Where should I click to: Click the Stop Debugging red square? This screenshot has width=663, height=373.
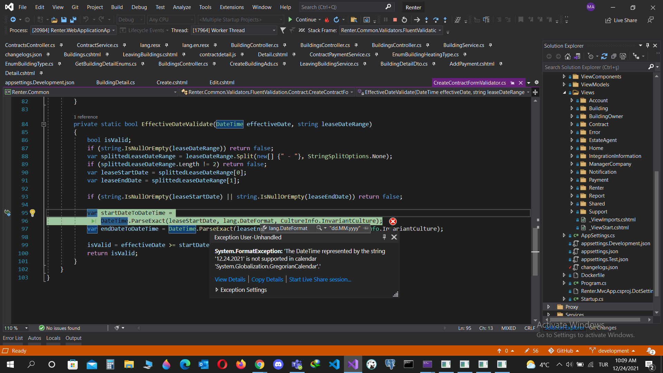pos(395,20)
